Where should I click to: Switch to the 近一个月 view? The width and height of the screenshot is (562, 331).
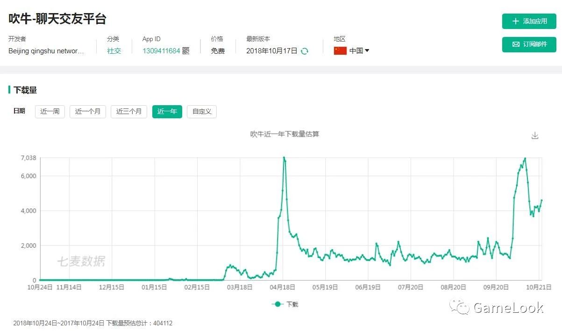(x=87, y=112)
